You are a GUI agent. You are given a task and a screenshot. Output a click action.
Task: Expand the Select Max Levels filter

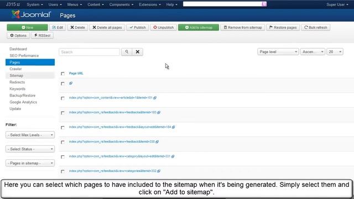[x=30, y=135]
